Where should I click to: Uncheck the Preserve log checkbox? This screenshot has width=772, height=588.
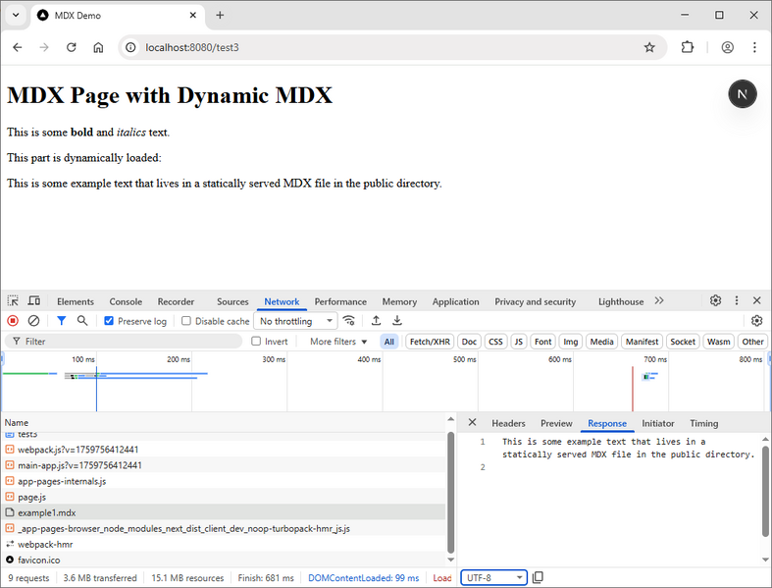pos(109,321)
